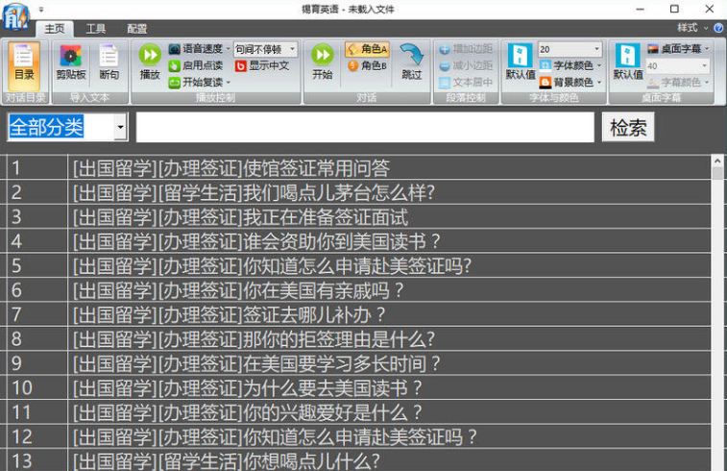Expand 字体颜色 dropdown arrow
Viewport: 727px width, 471px height.
(x=599, y=65)
